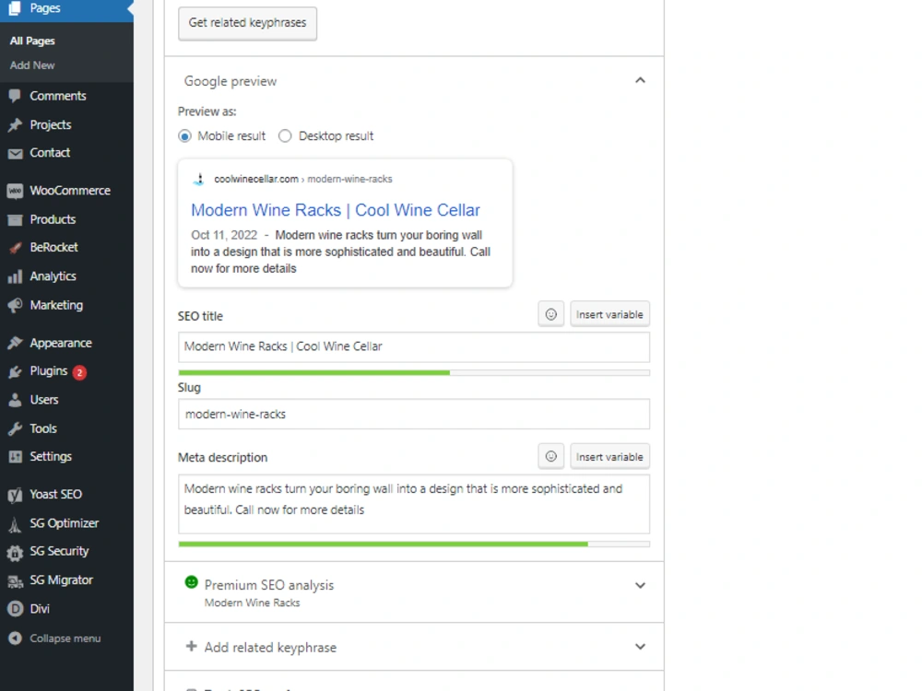Click the Collapse menu label
This screenshot has height=691, width=922.
[x=65, y=638]
